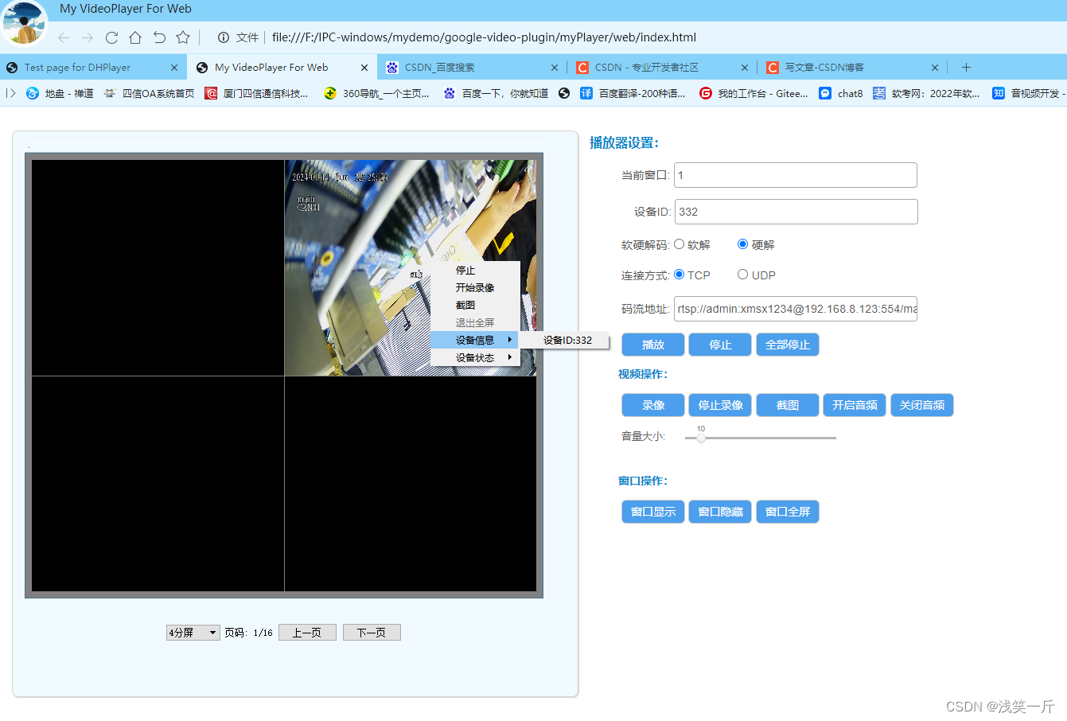The width and height of the screenshot is (1067, 721).
Task: Click the 下一页 page button
Action: 372,633
